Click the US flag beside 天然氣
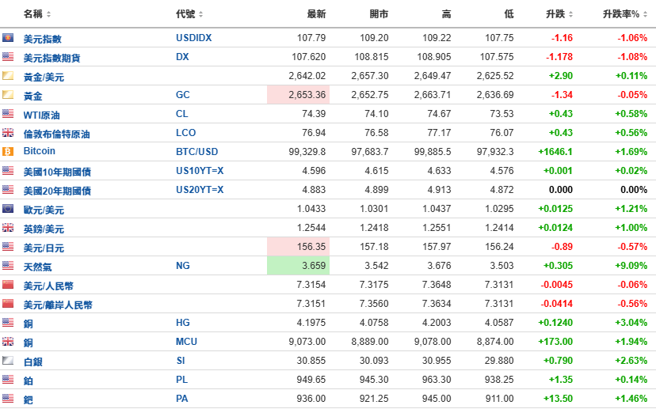 (x=8, y=266)
